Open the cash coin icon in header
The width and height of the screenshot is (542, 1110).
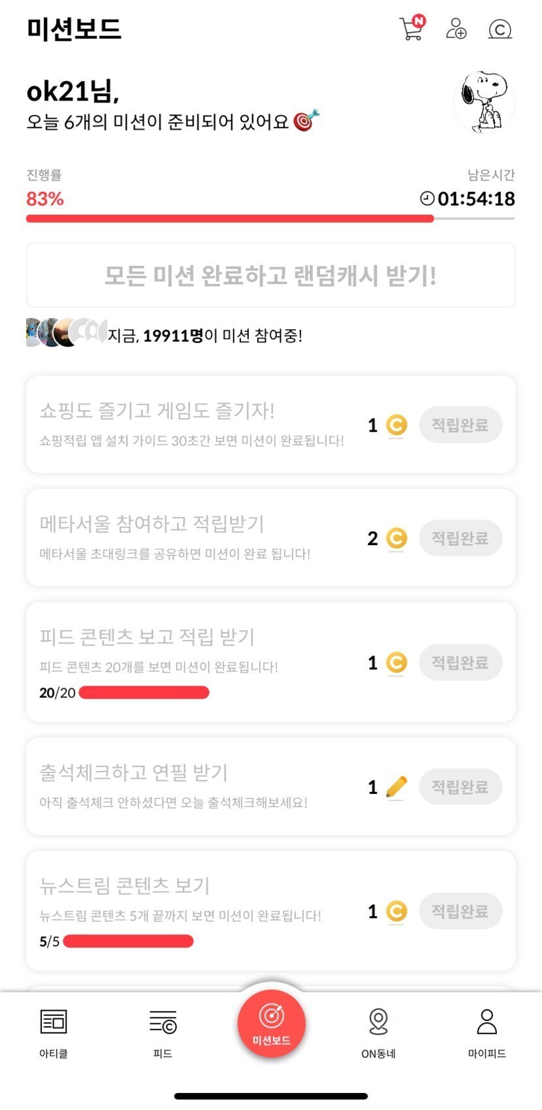tap(500, 29)
